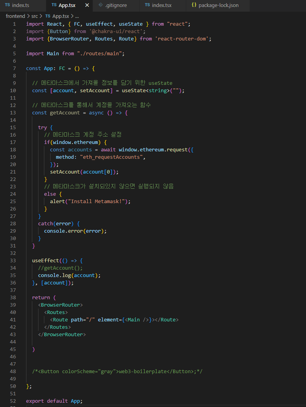Click line number 7 in gutter
Screen dimensions: 306x407
click(x=14, y=68)
